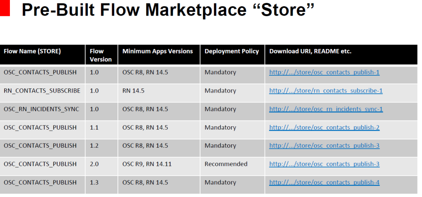Click version "1.0" in the RN_CONTACTS_SUBSCRIBE row
The image size is (422, 197).
[94, 90]
